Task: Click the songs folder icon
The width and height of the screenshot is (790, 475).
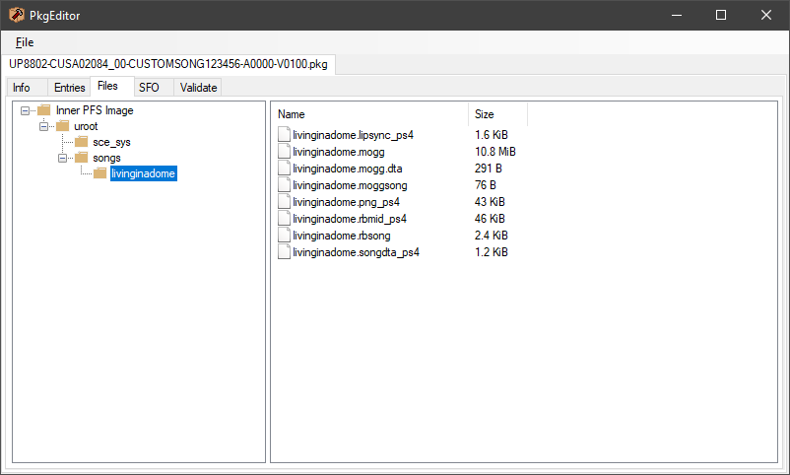Action: click(x=81, y=158)
